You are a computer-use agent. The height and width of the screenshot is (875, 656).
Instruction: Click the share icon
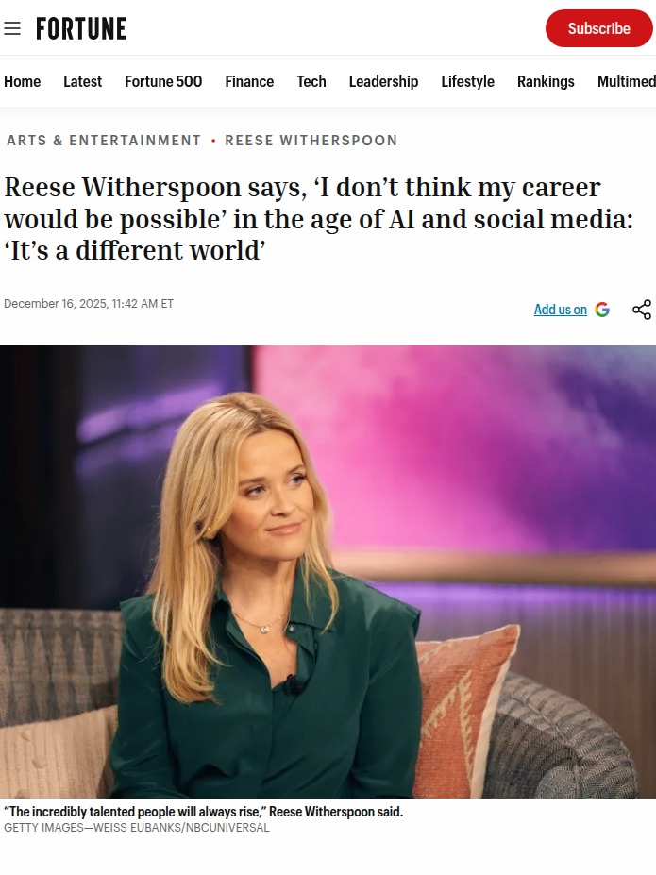tap(642, 310)
